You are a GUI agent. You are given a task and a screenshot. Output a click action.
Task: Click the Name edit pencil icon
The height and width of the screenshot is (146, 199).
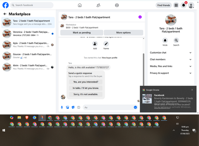(106, 44)
